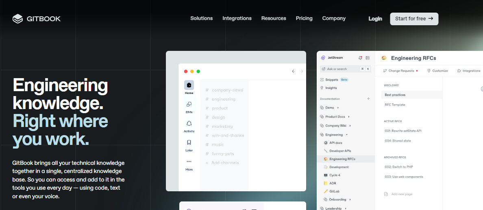Image resolution: width=483 pixels, height=210 pixels.
Task: Click the Login link
Action: click(375, 19)
